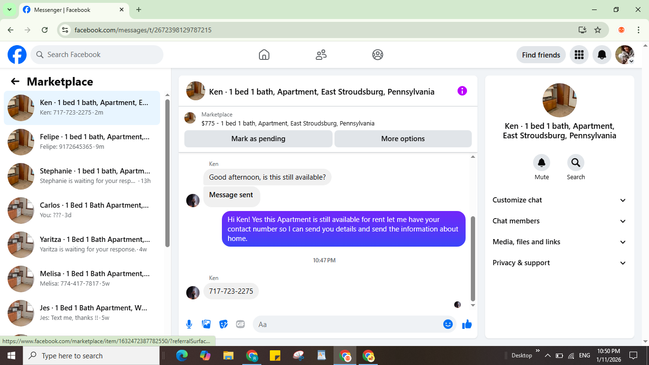Screen dimensions: 649x365
Task: Open the Facebook Home icon
Action: pos(264,55)
